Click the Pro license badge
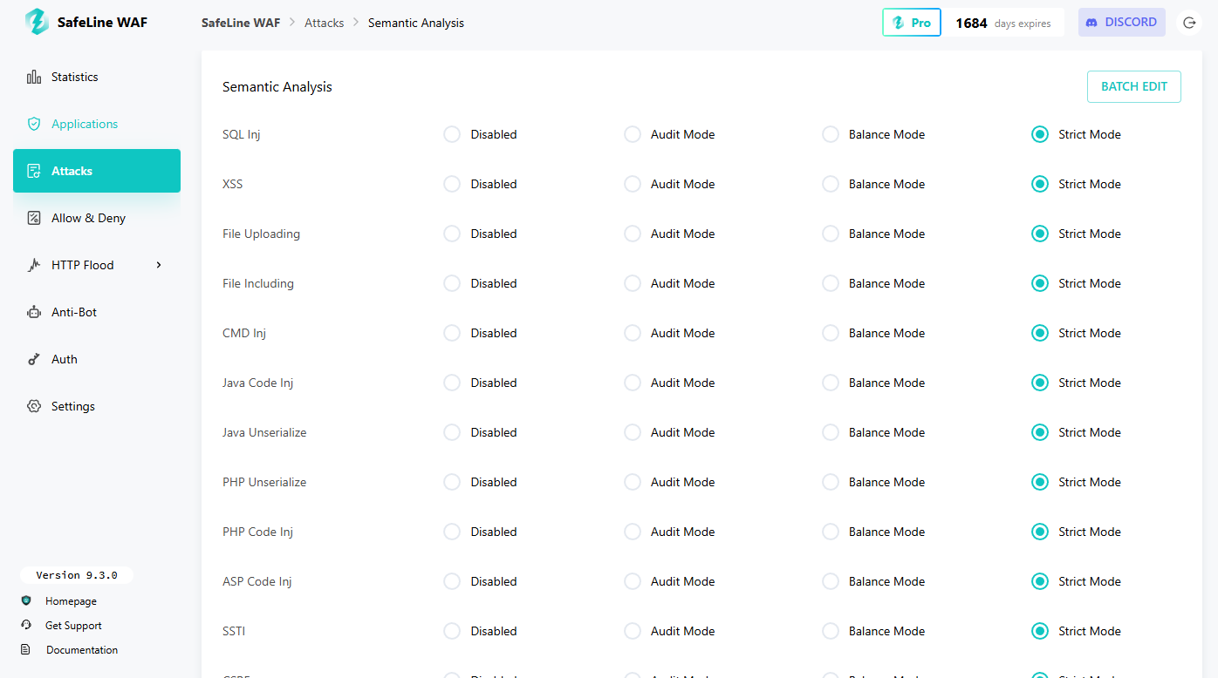Image resolution: width=1218 pixels, height=678 pixels. (911, 23)
